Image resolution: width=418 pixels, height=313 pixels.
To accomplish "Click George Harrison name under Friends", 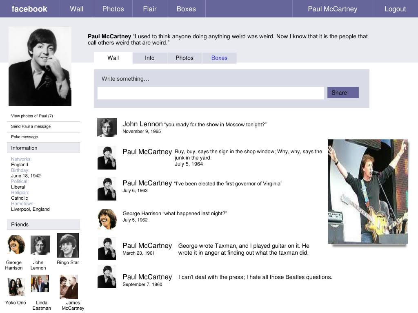I will (14, 265).
